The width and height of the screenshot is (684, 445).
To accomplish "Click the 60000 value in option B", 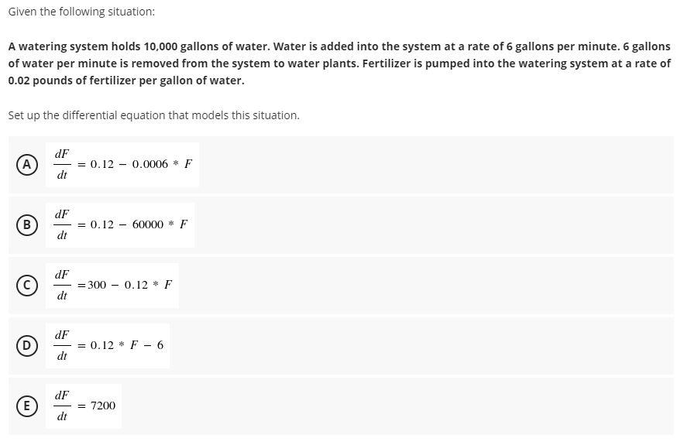I will (148, 224).
